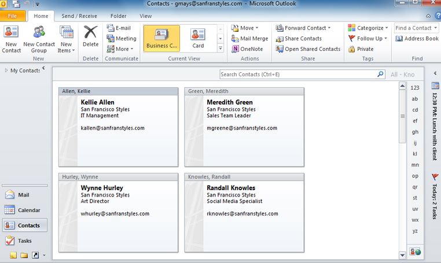Click Open Shared Contacts
The width and height of the screenshot is (441, 263).
[x=308, y=49]
